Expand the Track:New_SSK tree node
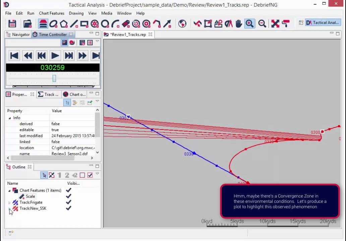The height and width of the screenshot is (241, 346). [9, 209]
